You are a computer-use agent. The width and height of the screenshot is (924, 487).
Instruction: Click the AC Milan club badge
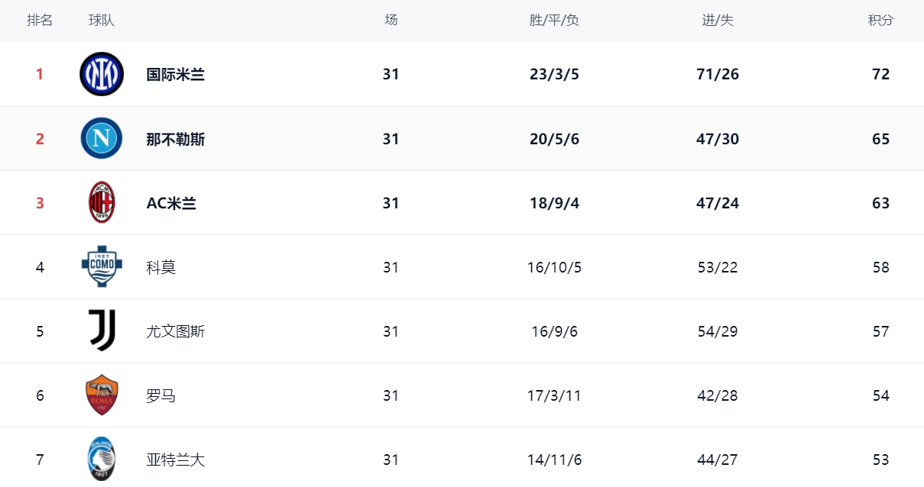(102, 202)
